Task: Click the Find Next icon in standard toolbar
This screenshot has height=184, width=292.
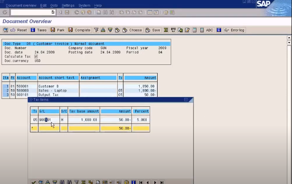Action: coord(112,13)
